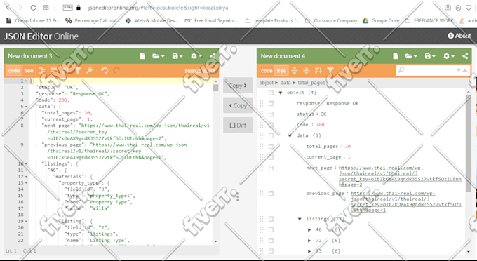Click the powered by ace link
Viewport: 477px width, 261px height.
200,71
